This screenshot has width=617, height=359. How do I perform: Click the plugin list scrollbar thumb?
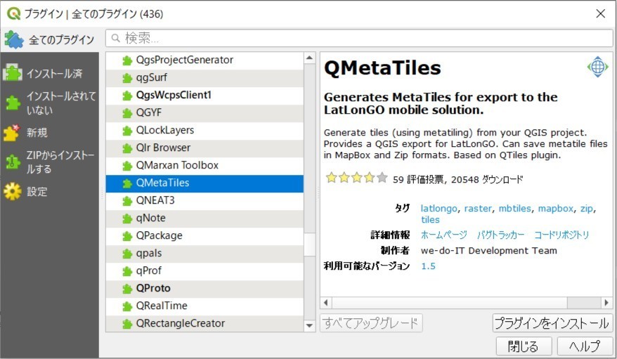pyautogui.click(x=309, y=244)
